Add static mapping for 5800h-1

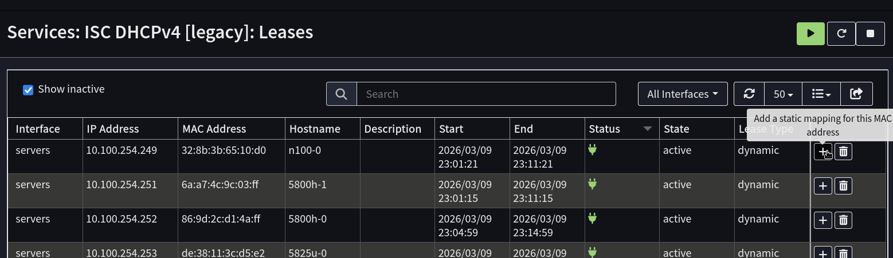tap(823, 186)
